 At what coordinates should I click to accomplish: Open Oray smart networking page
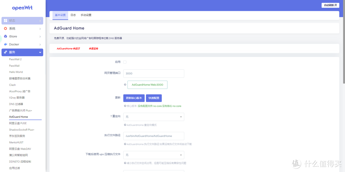[x=19, y=155]
